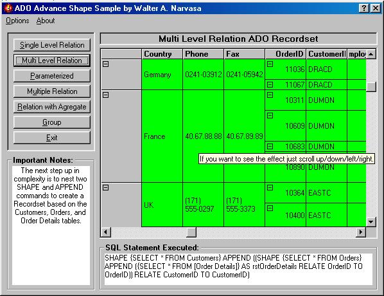This screenshot has width=384, height=296.
Task: Collapse the UK customer row
Action: pos(106,188)
